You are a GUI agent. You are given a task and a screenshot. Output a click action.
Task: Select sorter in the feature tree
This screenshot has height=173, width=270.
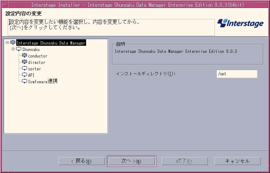coord(35,69)
